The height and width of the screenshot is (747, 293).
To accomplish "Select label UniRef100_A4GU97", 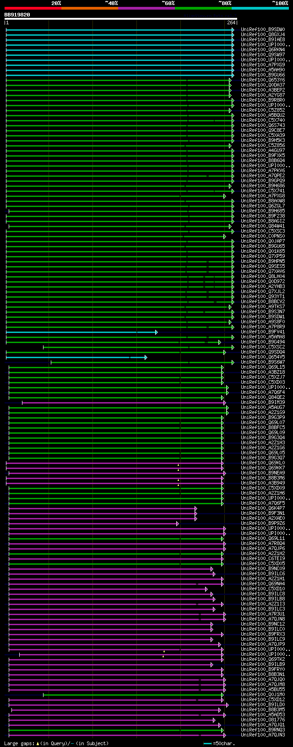I will point(263,150).
